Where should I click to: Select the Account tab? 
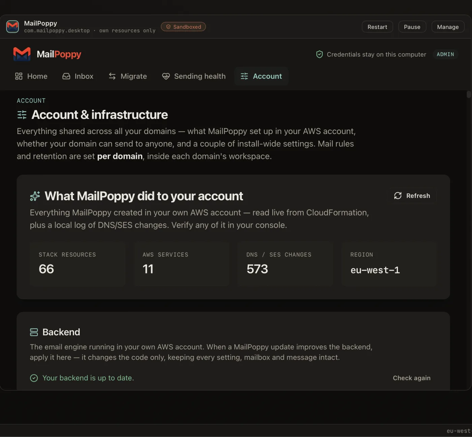261,76
